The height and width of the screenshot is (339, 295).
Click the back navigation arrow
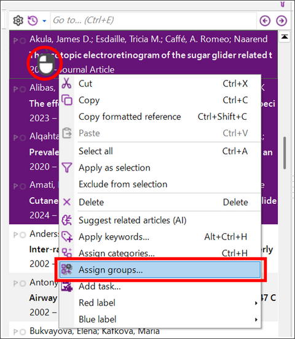265,21
